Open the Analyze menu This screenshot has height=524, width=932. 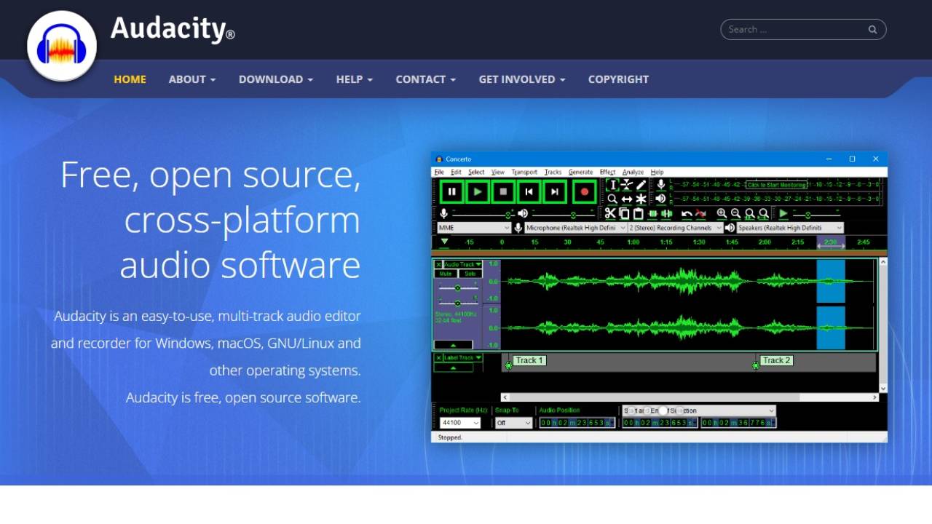click(633, 172)
